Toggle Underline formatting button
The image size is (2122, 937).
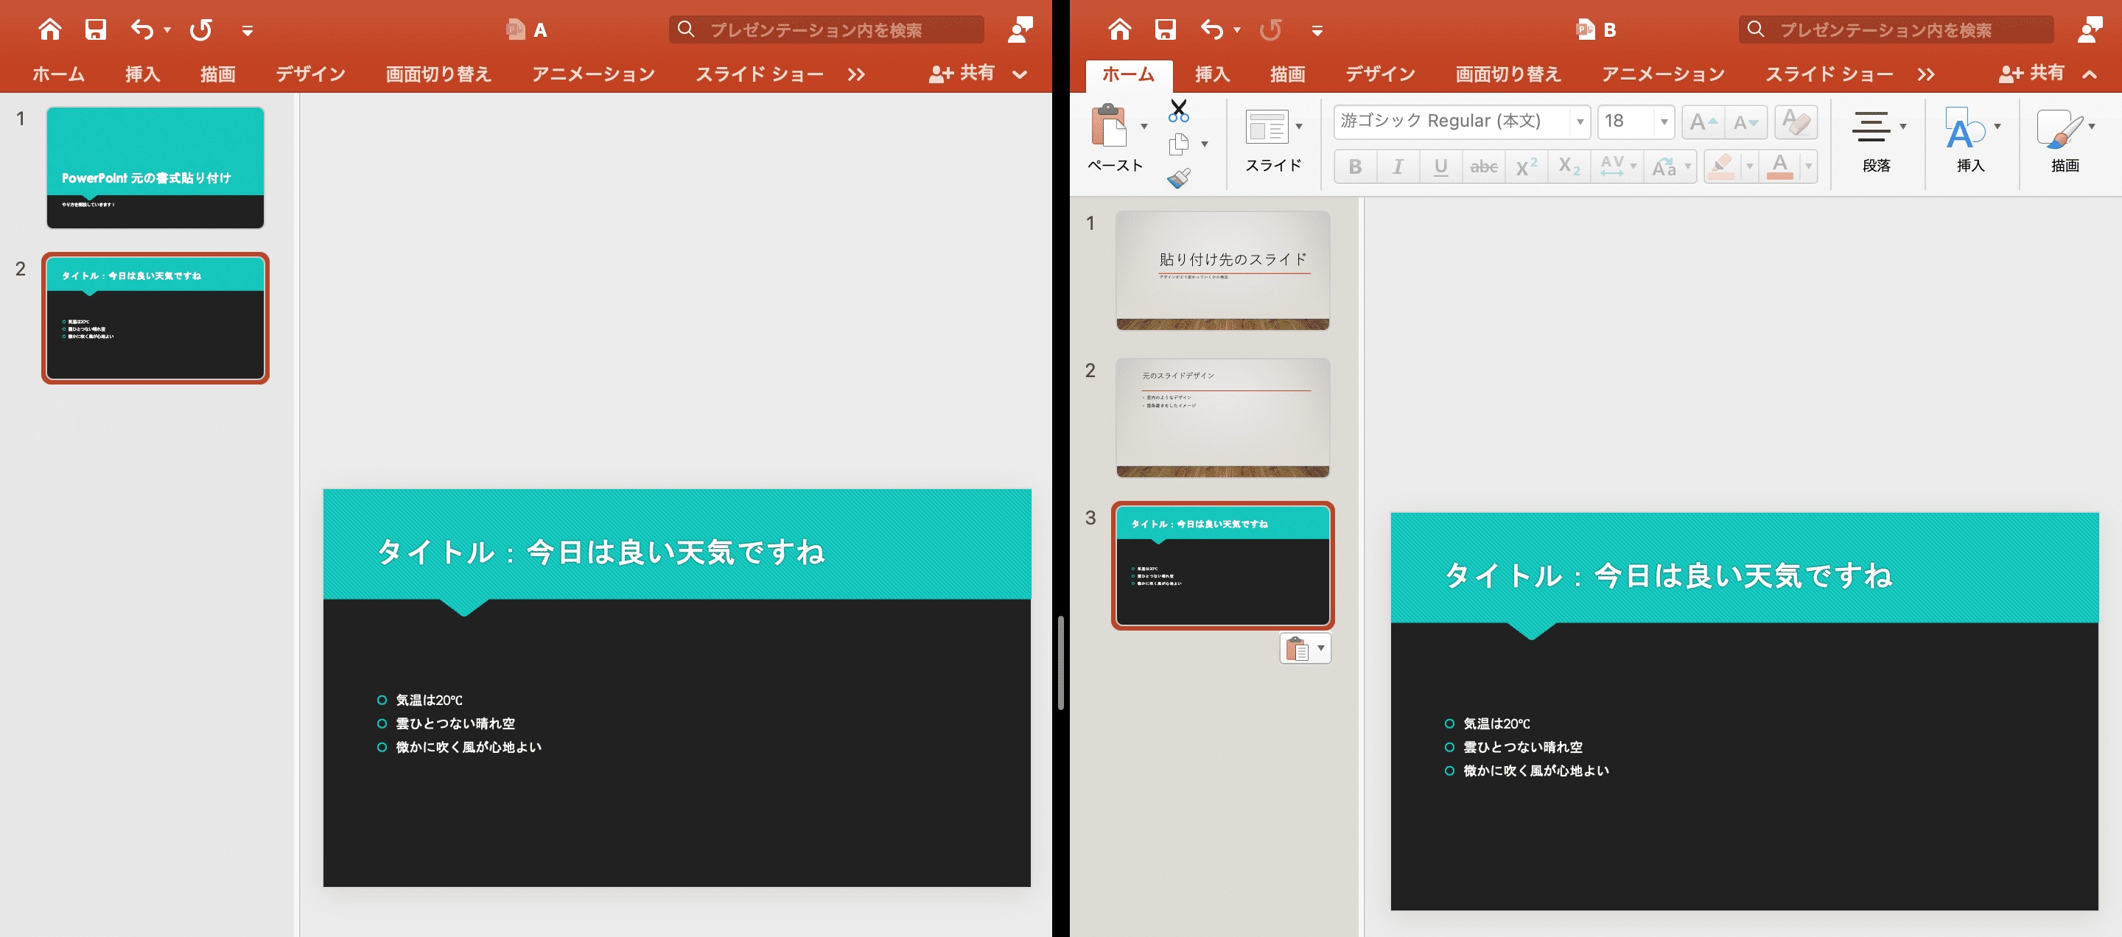tap(1440, 167)
